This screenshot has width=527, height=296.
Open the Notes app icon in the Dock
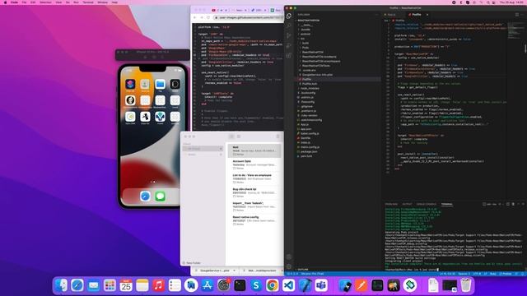point(142,285)
